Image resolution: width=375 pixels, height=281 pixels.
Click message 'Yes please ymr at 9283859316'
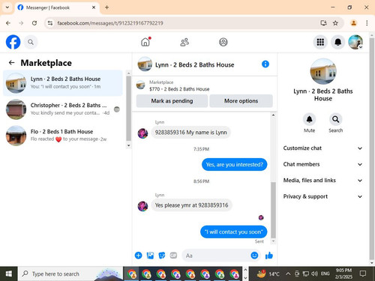pyautogui.click(x=191, y=205)
